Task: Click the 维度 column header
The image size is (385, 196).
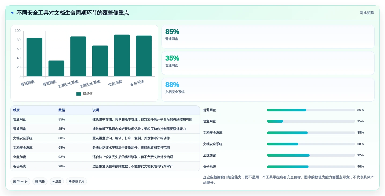Action: click(x=16, y=110)
